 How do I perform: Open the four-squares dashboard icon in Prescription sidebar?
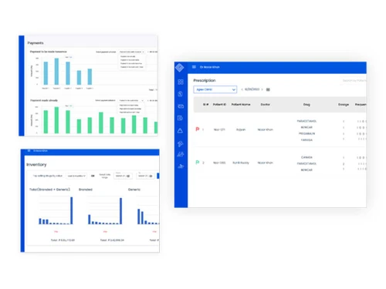click(181, 82)
